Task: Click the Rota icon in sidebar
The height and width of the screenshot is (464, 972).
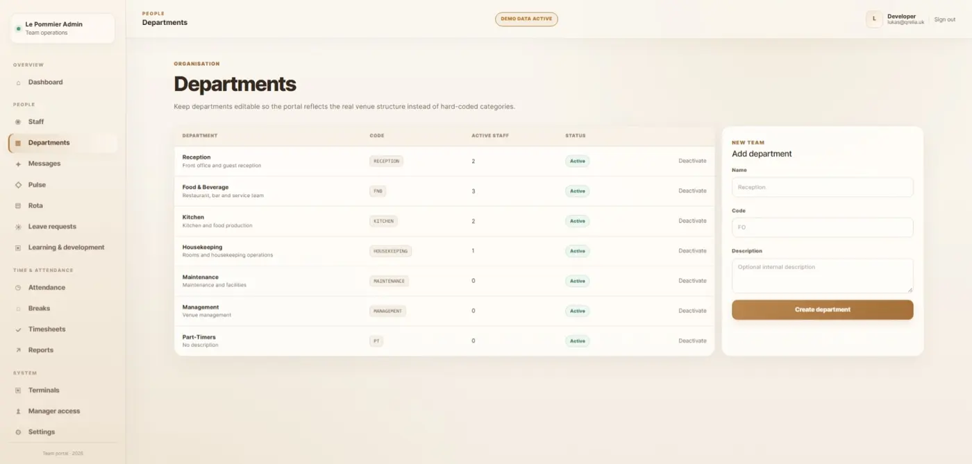Action: pyautogui.click(x=18, y=206)
